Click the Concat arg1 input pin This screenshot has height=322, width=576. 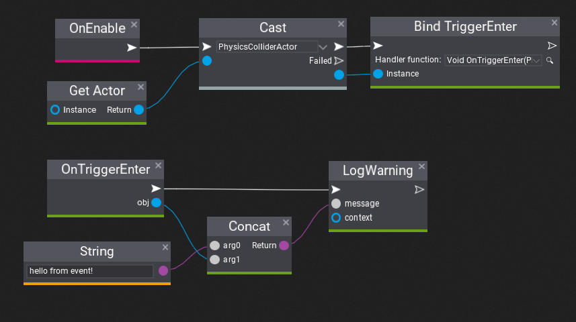tap(214, 260)
